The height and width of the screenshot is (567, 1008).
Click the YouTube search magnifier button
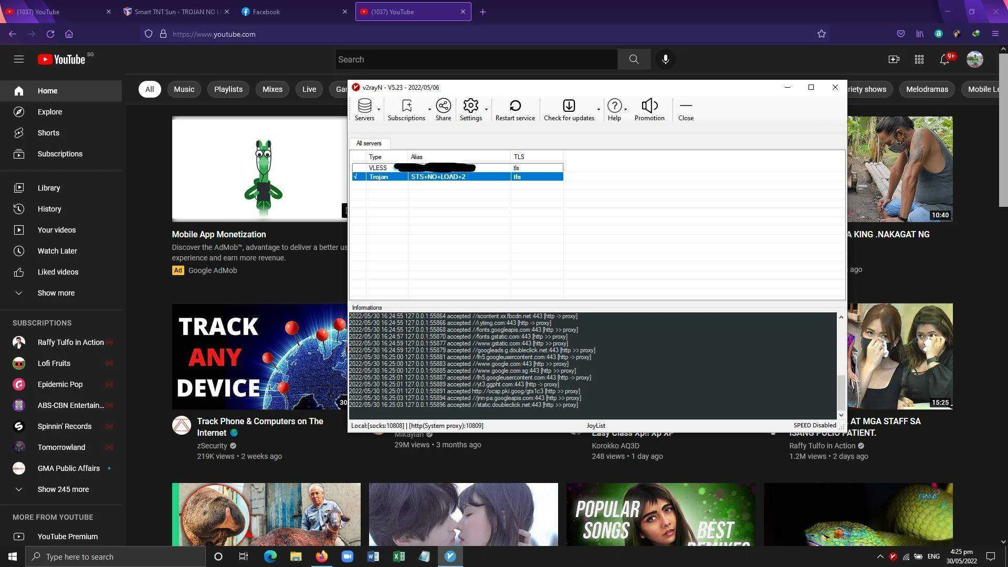pyautogui.click(x=634, y=59)
